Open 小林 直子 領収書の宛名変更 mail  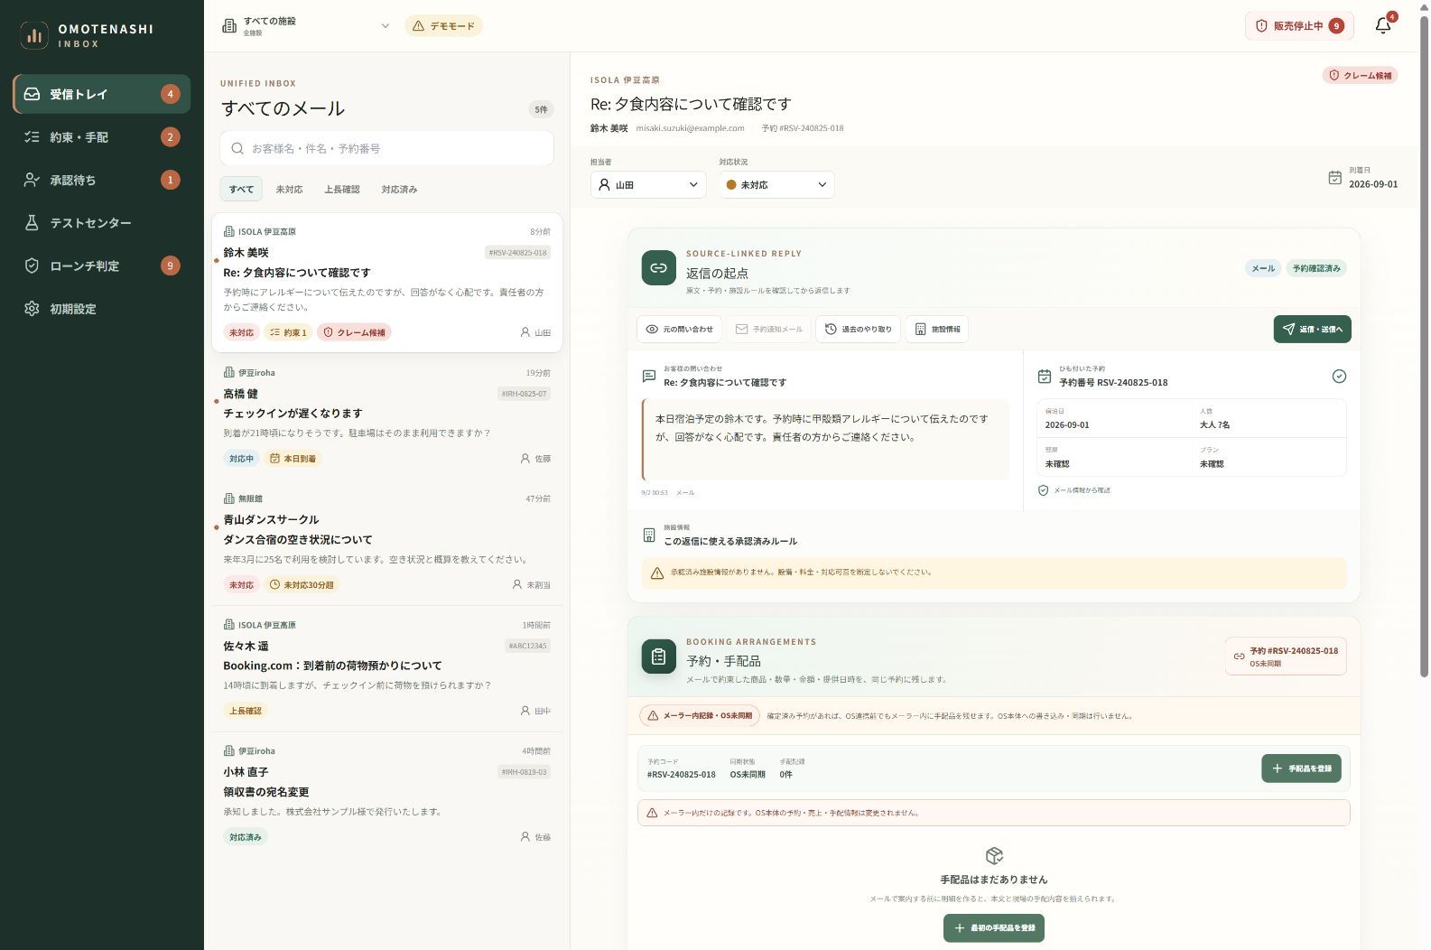click(x=386, y=794)
